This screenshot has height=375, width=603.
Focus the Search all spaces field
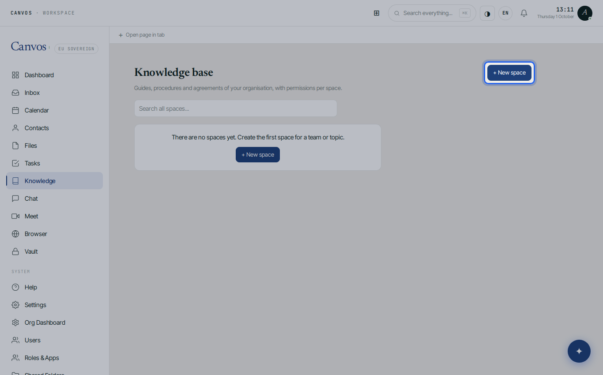pos(236,109)
